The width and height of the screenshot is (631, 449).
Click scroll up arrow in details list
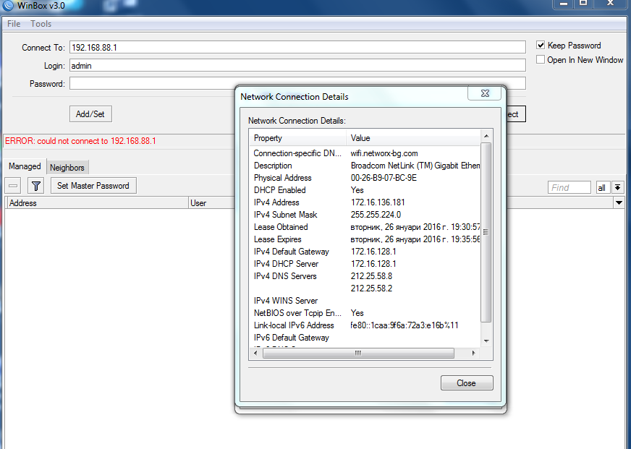[x=486, y=136]
